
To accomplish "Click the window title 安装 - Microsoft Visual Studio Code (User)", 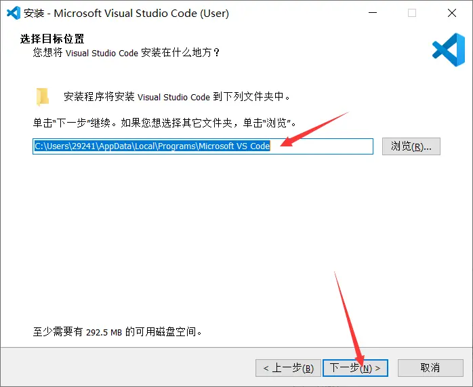I will (x=127, y=14).
